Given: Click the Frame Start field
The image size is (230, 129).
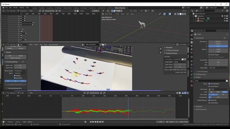Looking at the screenshot, I should (x=218, y=60).
